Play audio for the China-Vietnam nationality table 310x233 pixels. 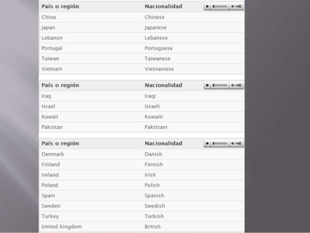click(x=207, y=7)
